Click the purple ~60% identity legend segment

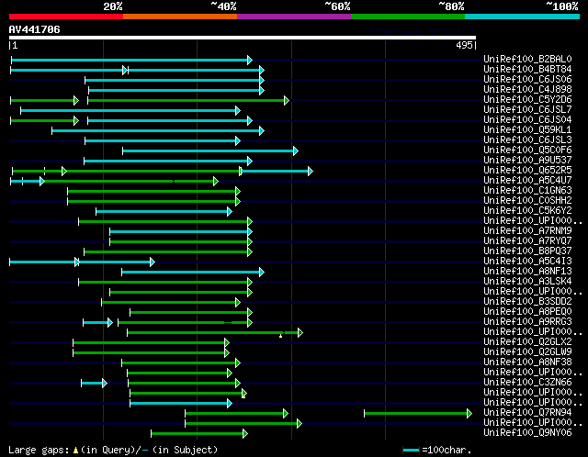294,17
